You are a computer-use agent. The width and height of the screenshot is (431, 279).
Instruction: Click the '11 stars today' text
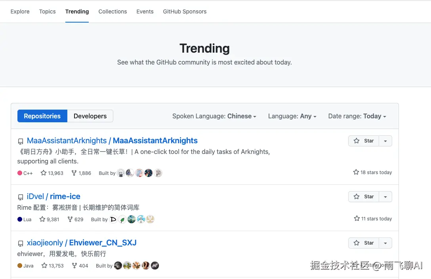click(376, 219)
